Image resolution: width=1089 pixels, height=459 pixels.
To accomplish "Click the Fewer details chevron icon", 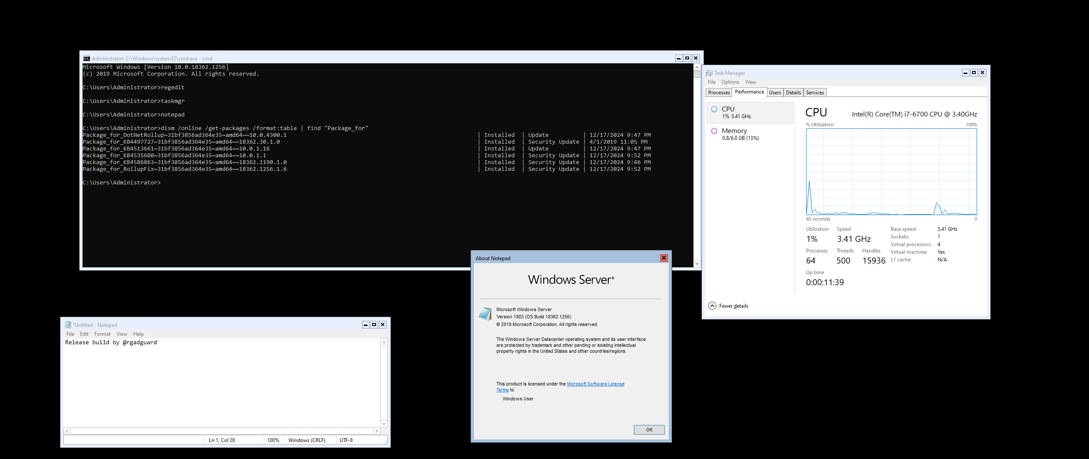I will click(x=712, y=306).
